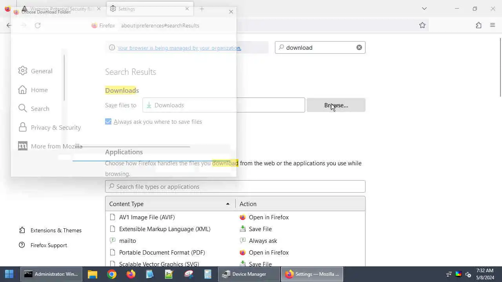Open File Explorer from the taskbar
This screenshot has width=502, height=282.
[x=93, y=274]
